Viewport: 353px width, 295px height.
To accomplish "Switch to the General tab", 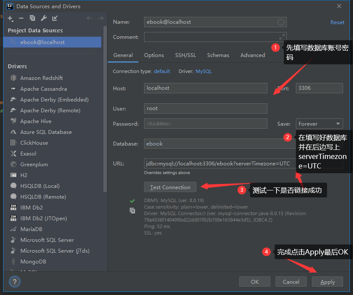I will click(123, 55).
